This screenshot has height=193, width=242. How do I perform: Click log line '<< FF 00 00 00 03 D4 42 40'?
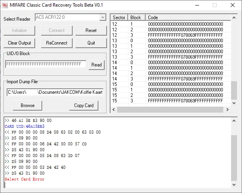point(35,167)
